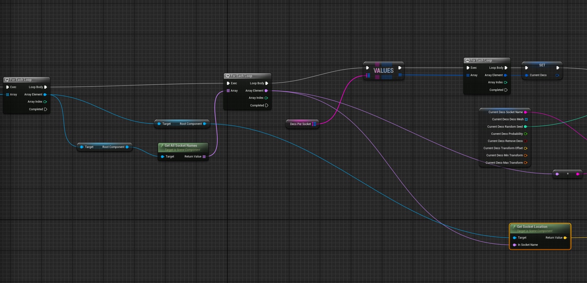
Task: Click the Current Deco Deco Mesh pin
Action: pos(526,119)
